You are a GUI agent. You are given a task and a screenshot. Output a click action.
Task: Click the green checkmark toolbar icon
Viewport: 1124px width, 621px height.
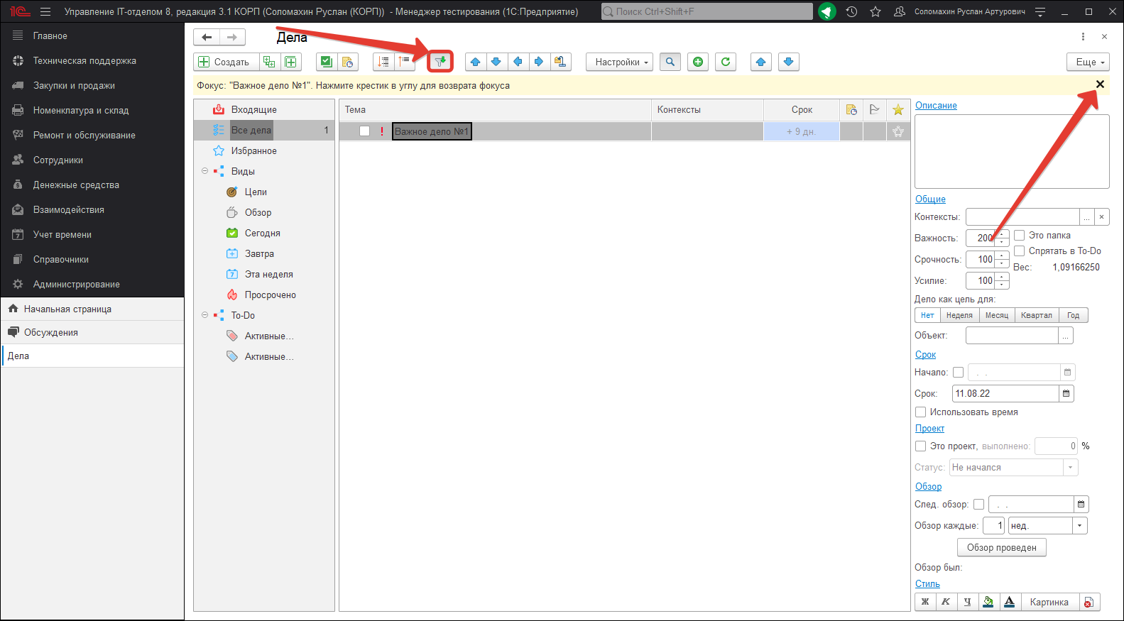click(326, 62)
